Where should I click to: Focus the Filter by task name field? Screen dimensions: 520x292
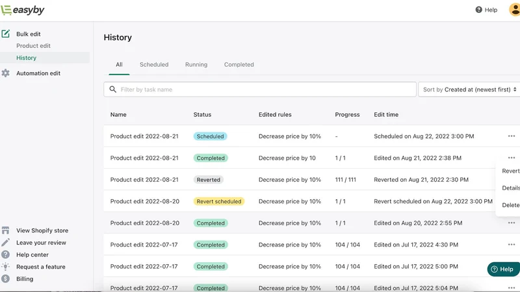coord(259,90)
